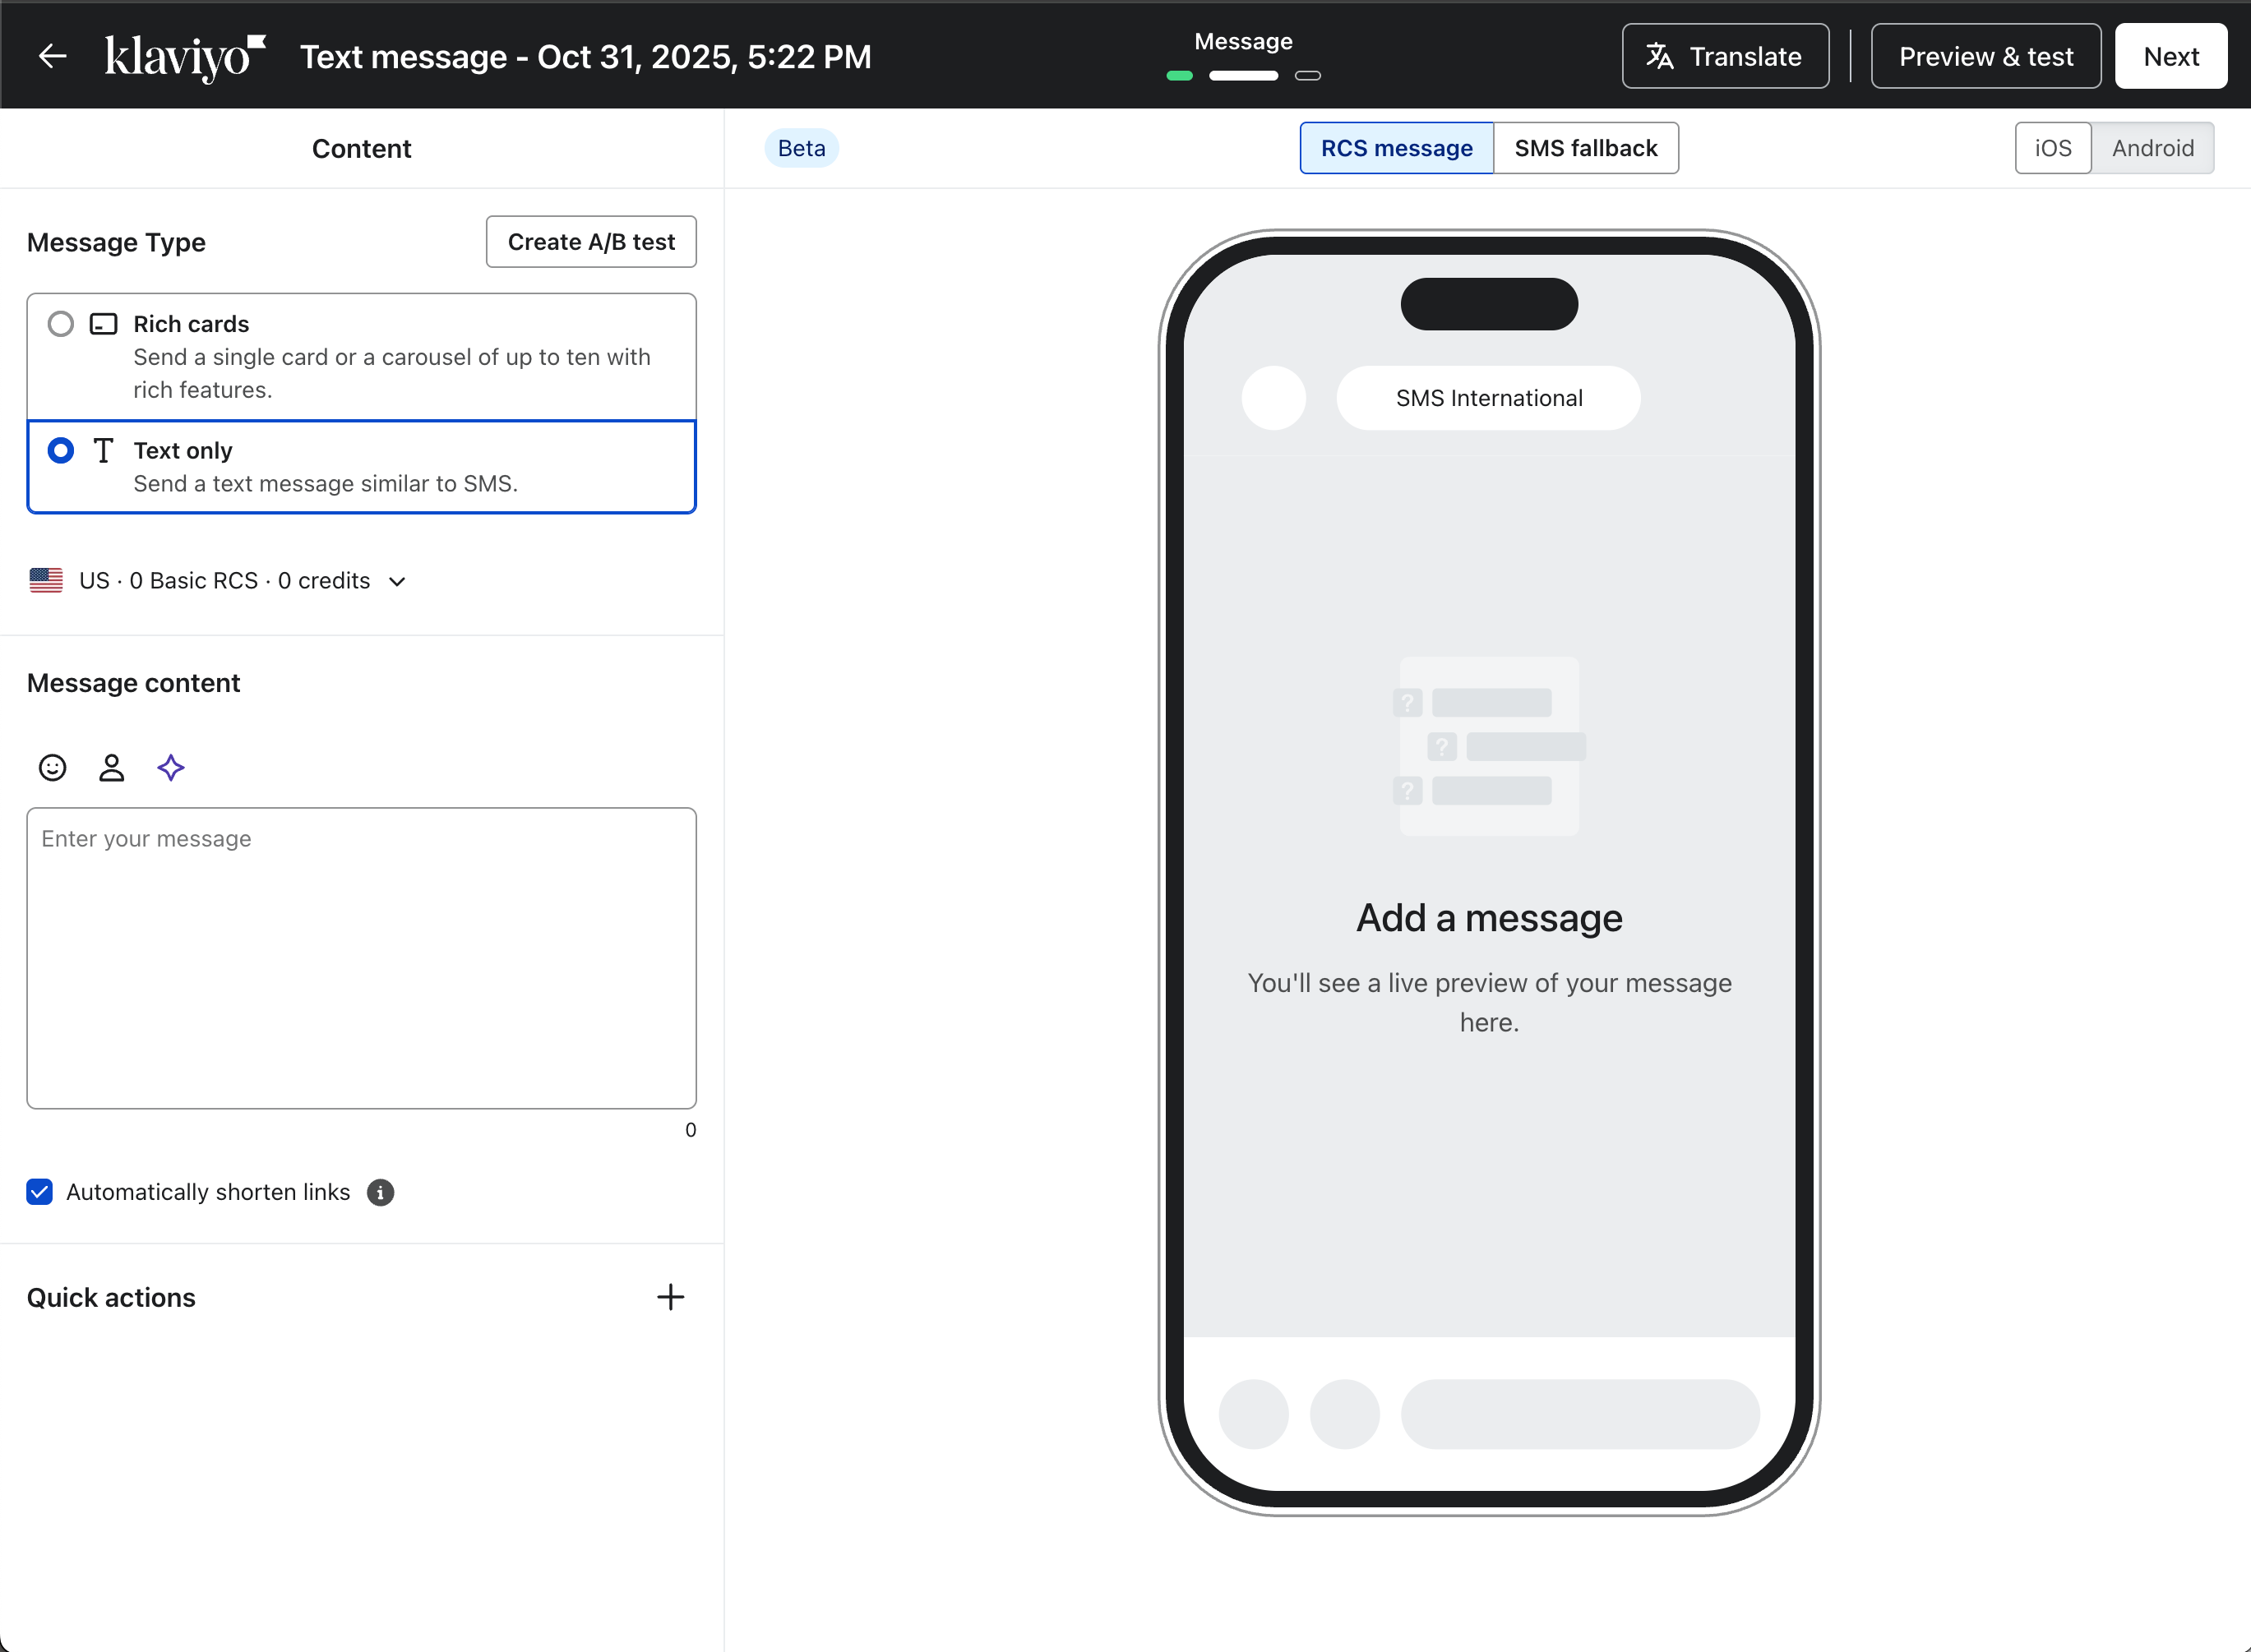
Task: Click the back arrow icon
Action: tap(52, 56)
